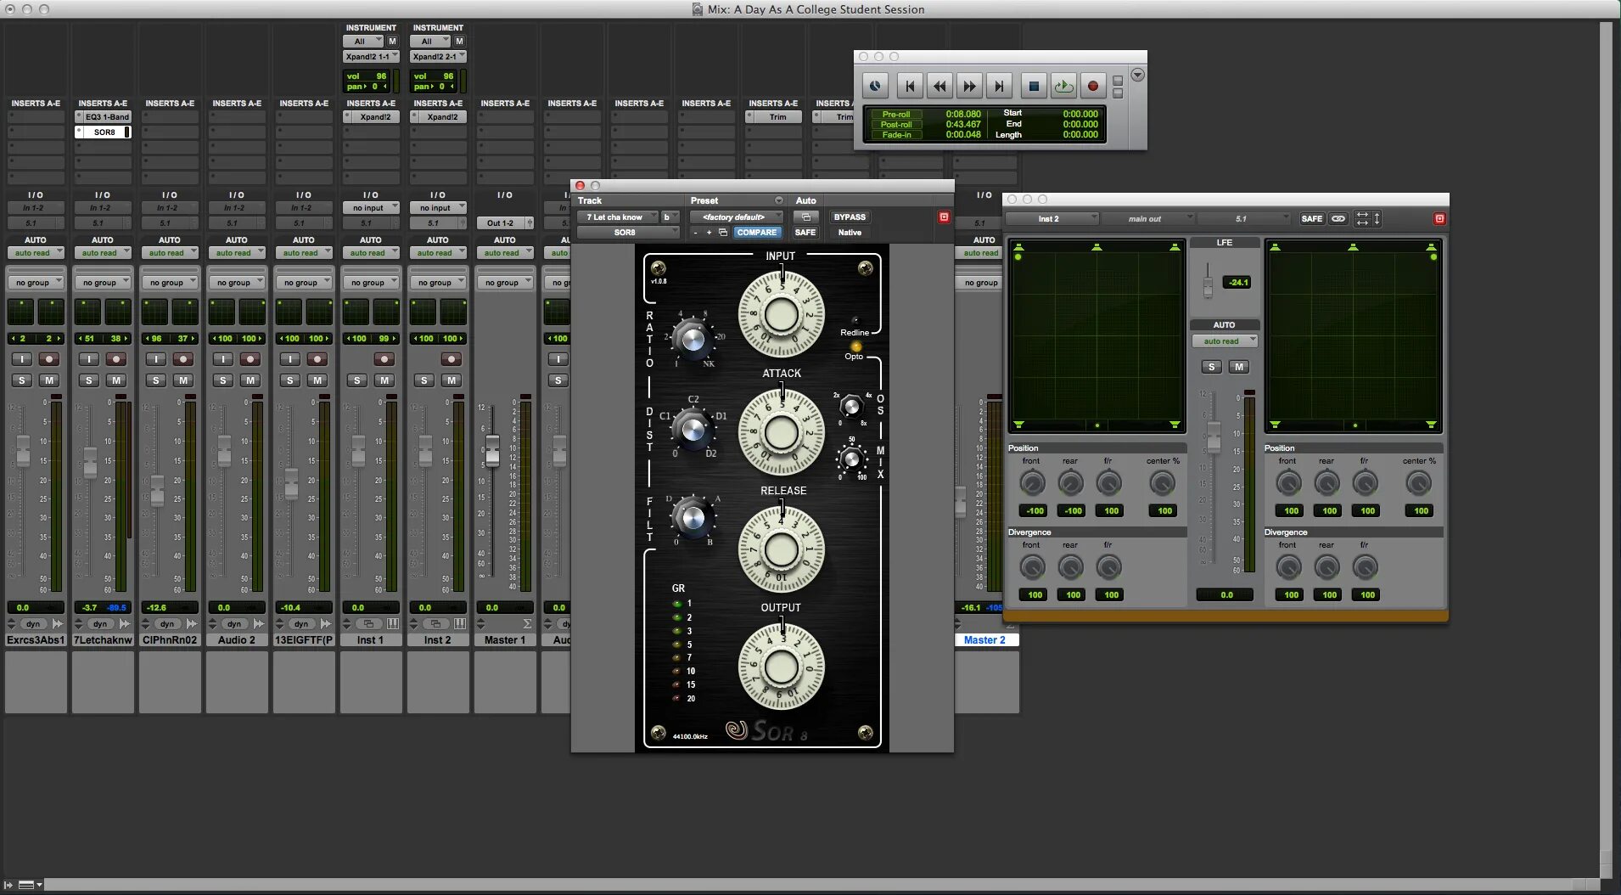The height and width of the screenshot is (895, 1621).
Task: Click the Master 1 track volume fader
Action: pyautogui.click(x=492, y=449)
